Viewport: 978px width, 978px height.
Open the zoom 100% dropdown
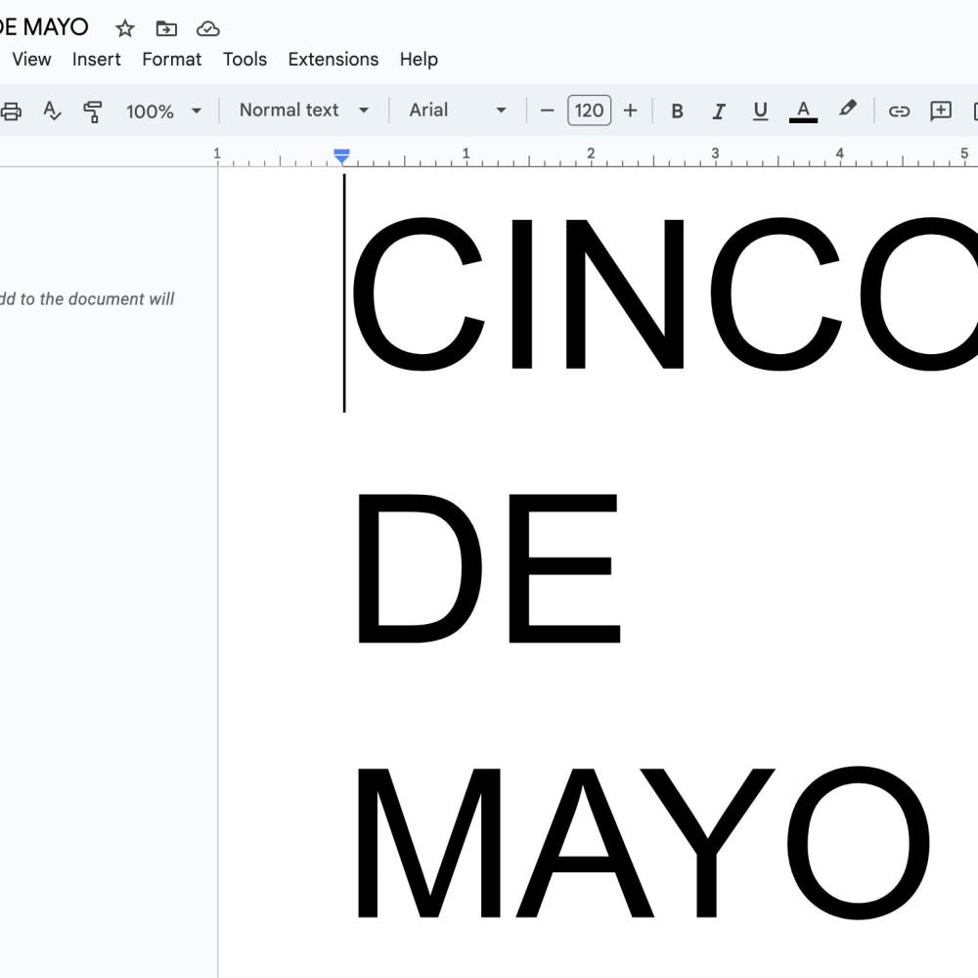coord(163,111)
